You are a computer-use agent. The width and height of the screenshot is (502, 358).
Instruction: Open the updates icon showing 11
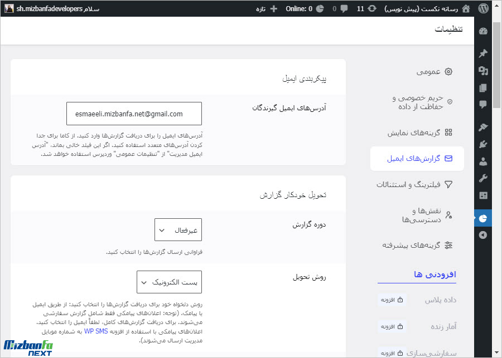(371, 9)
